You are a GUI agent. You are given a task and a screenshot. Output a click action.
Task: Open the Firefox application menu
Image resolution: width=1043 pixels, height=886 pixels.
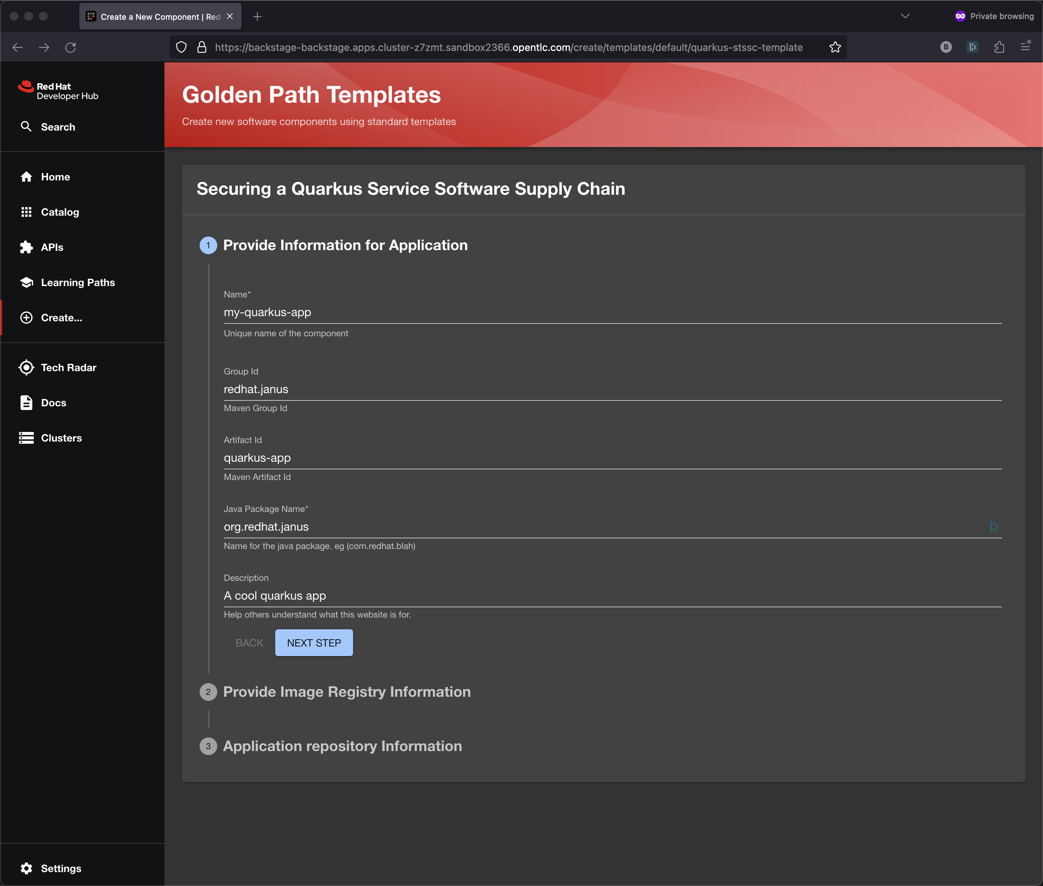tap(1025, 47)
